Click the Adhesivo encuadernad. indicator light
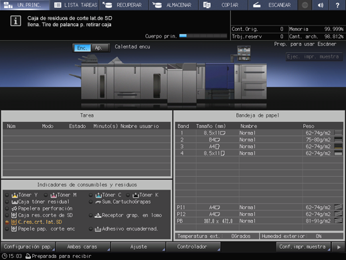This screenshot has height=260, width=346. pyautogui.click(x=90, y=229)
